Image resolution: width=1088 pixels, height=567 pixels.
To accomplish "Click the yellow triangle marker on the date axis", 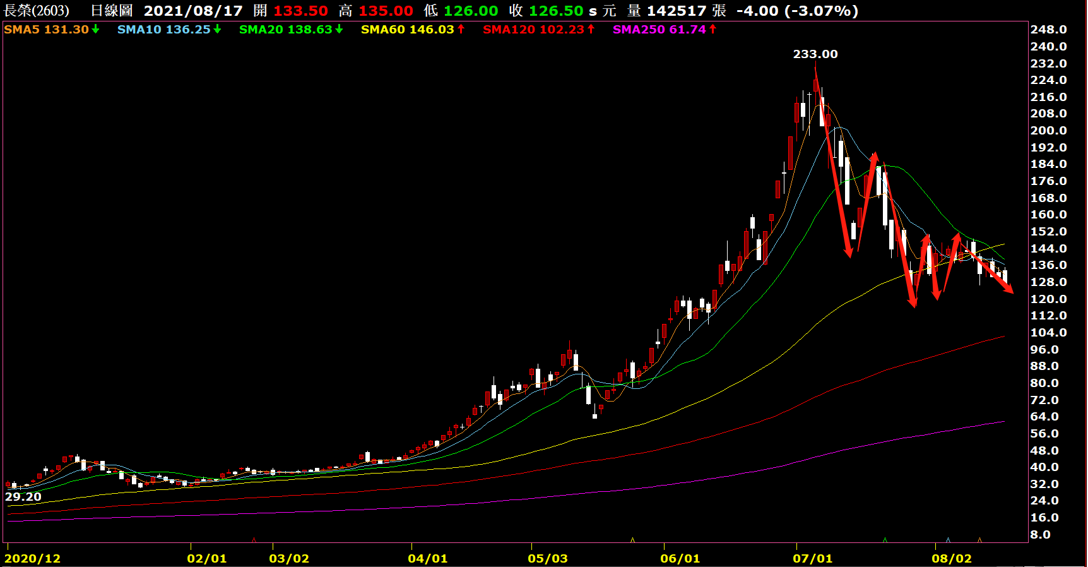I will coord(632,540).
